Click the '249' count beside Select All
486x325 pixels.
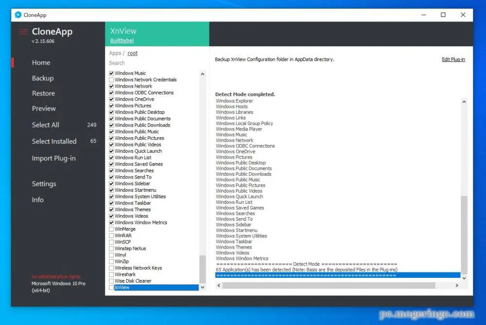click(92, 125)
